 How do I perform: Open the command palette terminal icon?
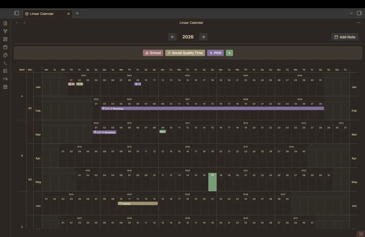(x=5, y=63)
